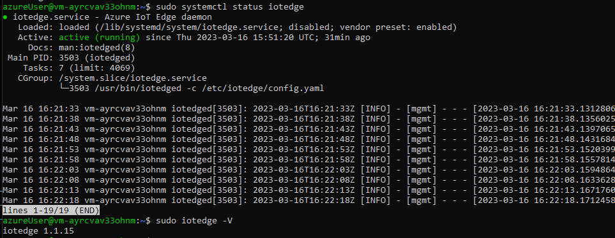Click the iotedge 1.1.15 version output

coord(38,231)
